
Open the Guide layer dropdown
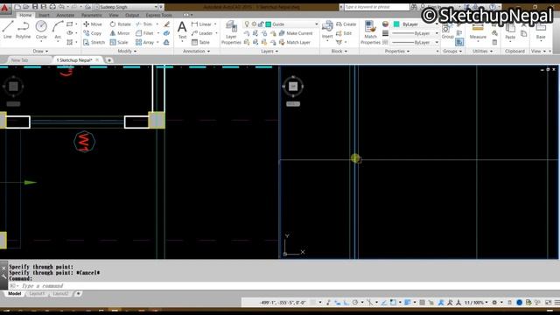pyautogui.click(x=317, y=24)
